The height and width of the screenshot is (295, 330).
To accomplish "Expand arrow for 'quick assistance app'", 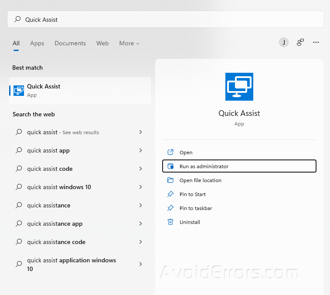I will click(x=140, y=224).
